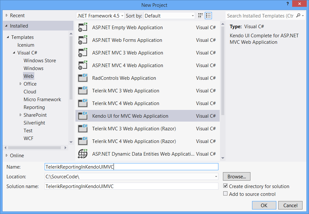Screen dimensions: 309x214
Task: Select Reporting in the templates tree
Action: coord(34,107)
